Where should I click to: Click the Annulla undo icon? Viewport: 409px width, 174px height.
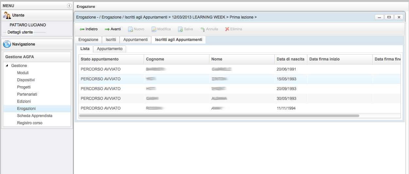[203, 29]
